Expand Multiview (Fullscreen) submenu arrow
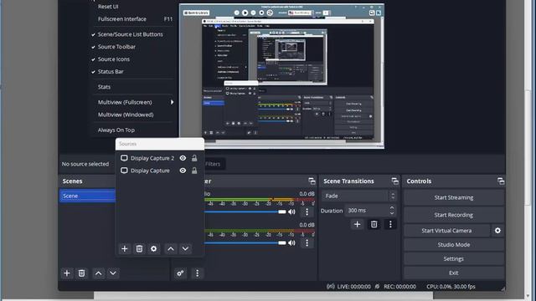The image size is (536, 301). [172, 102]
